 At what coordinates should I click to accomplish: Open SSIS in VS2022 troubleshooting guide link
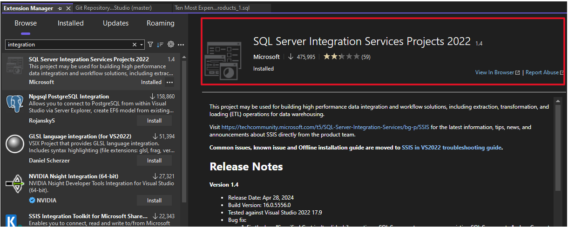(452, 148)
